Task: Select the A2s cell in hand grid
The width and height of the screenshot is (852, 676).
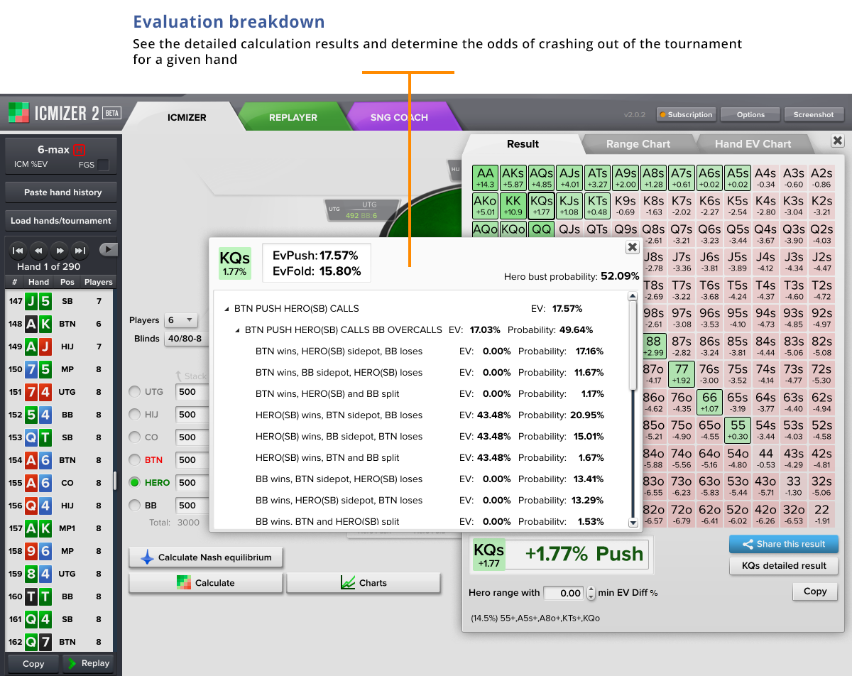Action: (821, 178)
